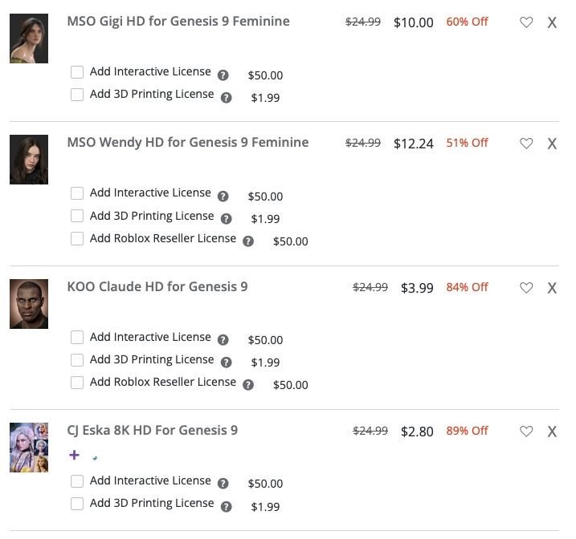Image resolution: width=576 pixels, height=539 pixels.
Task: Select Interactive License for CJ Eska 8K HD
Action: [77, 481]
